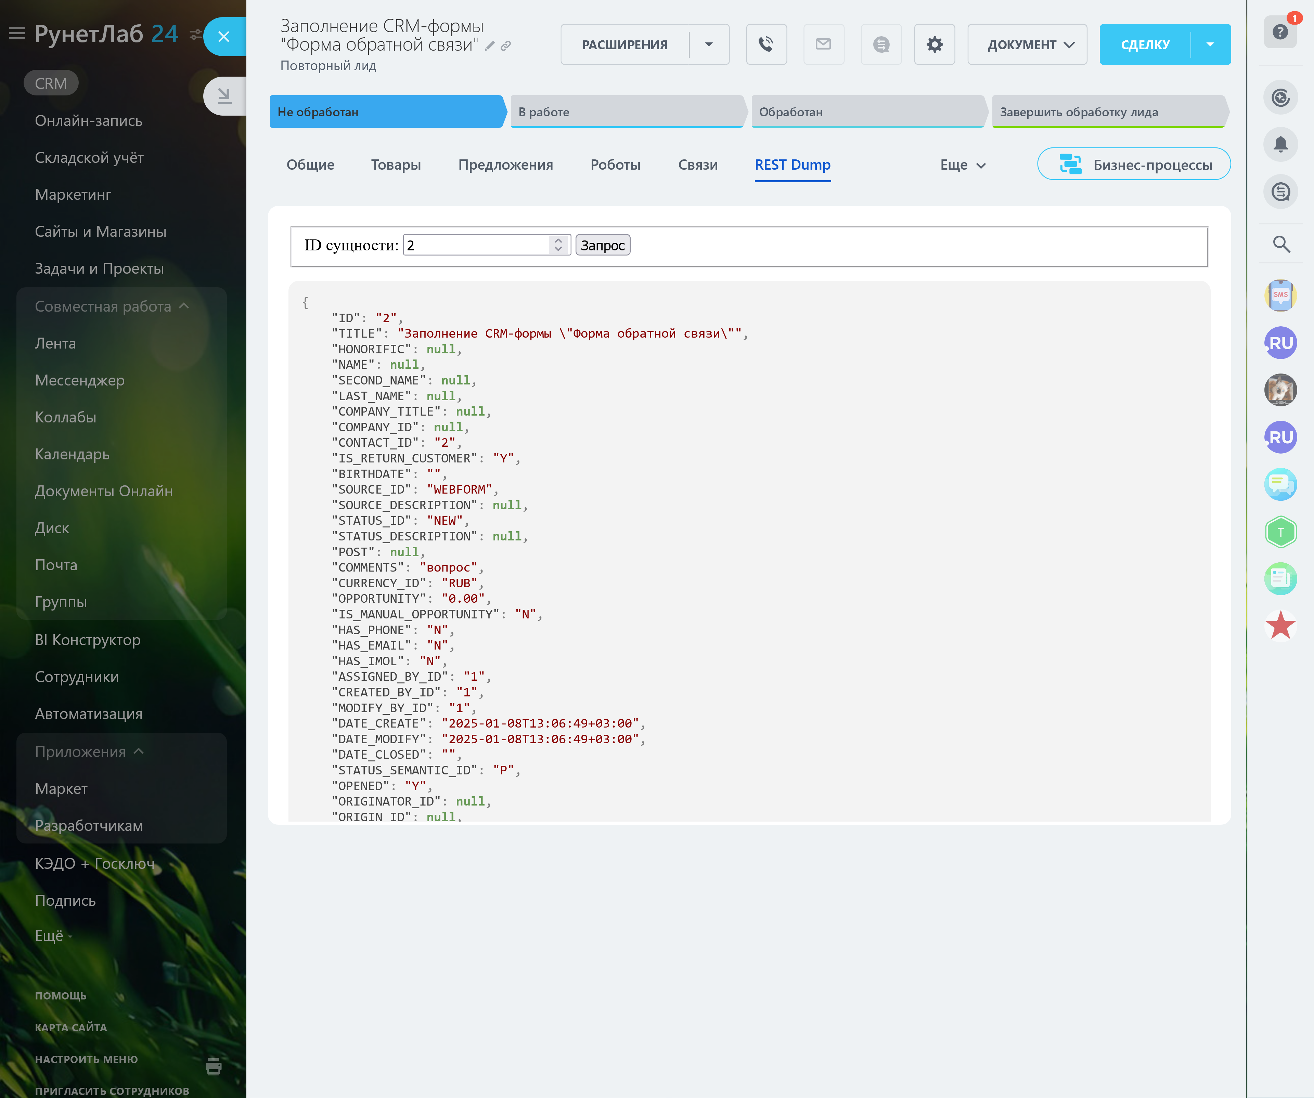This screenshot has height=1099, width=1314.
Task: Click the red star icon in right sidebar
Action: [1280, 626]
